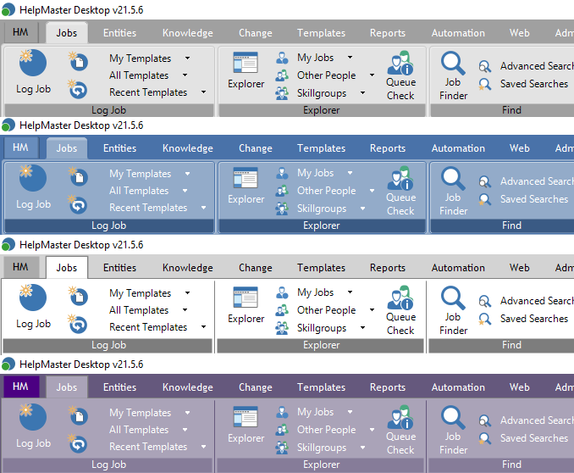Image resolution: width=574 pixels, height=473 pixels.
Task: Click Log Job icon in blue-themed ribbon
Action: (x=32, y=179)
